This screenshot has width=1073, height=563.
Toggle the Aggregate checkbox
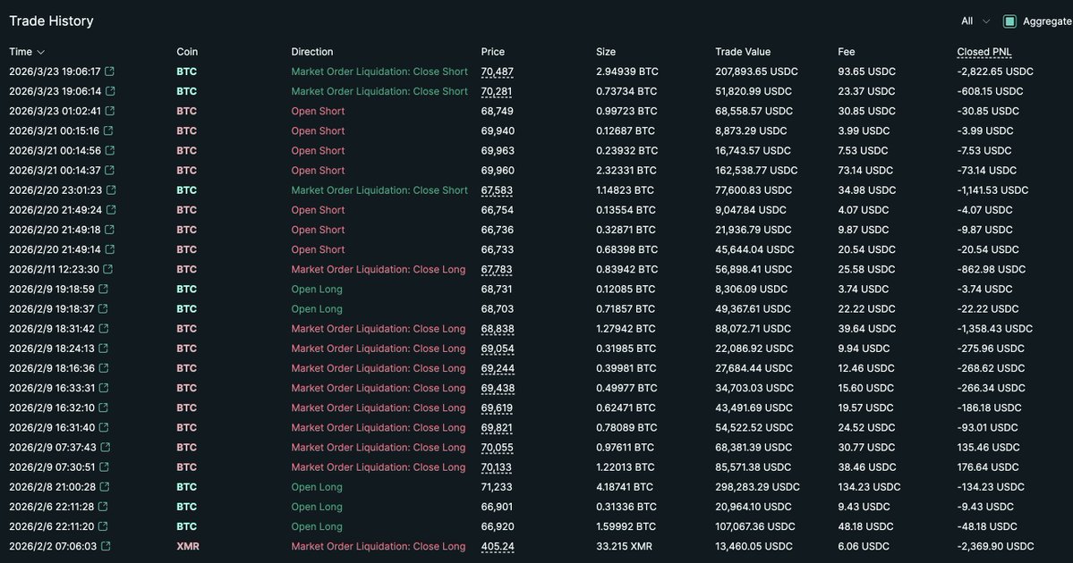coord(1009,21)
